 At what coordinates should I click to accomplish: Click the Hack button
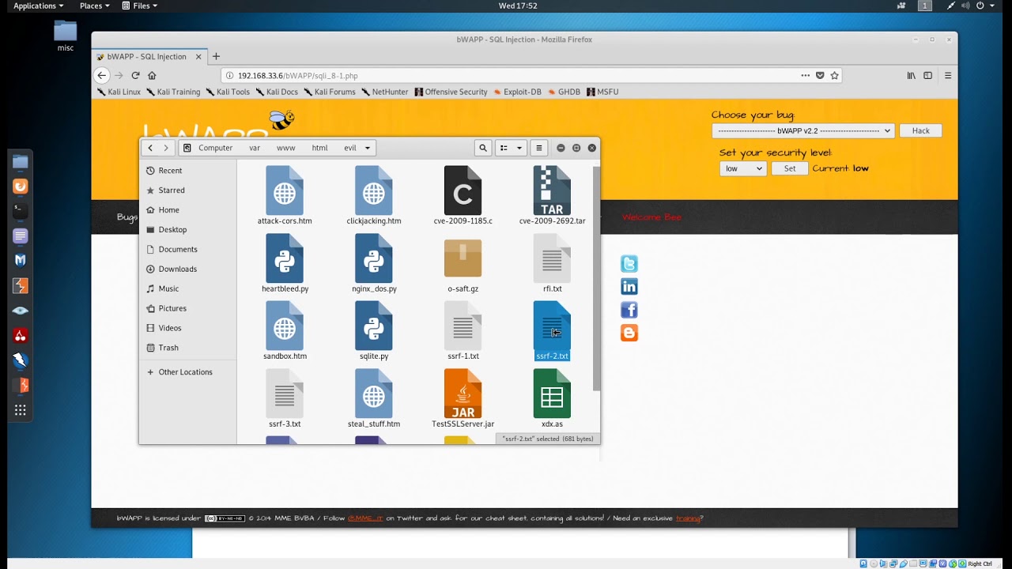coord(921,130)
